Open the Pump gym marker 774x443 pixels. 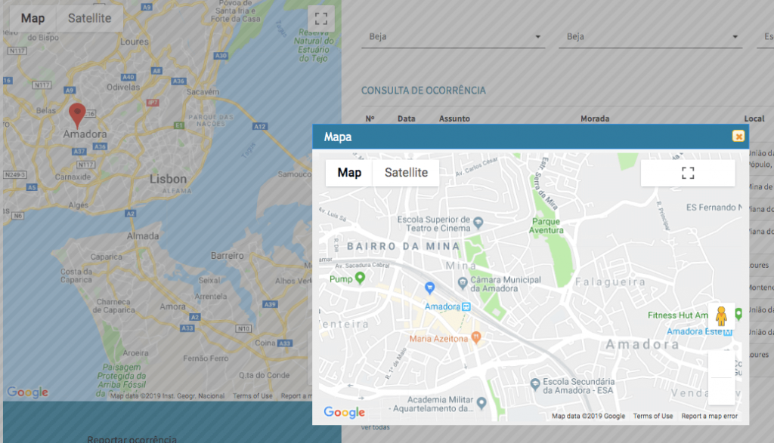point(360,278)
